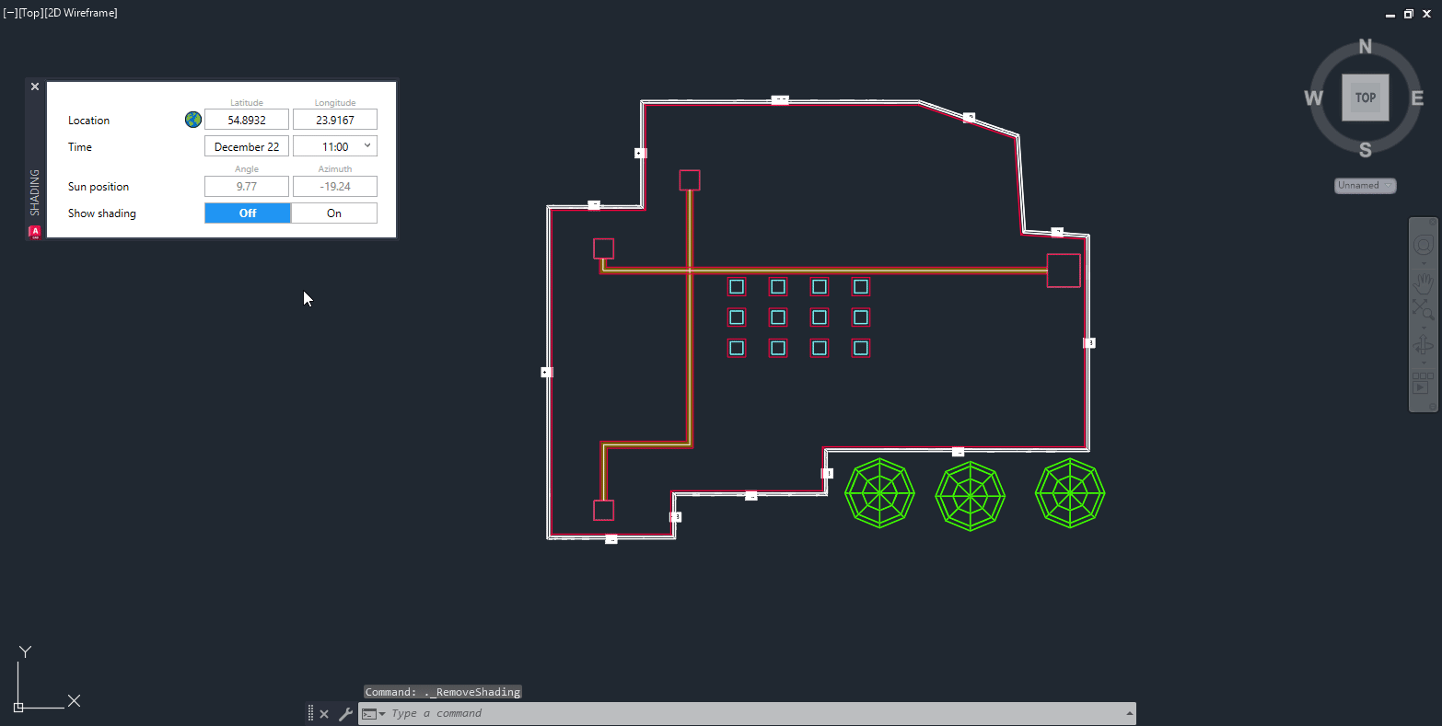Minimize the drawing window

(1390, 14)
